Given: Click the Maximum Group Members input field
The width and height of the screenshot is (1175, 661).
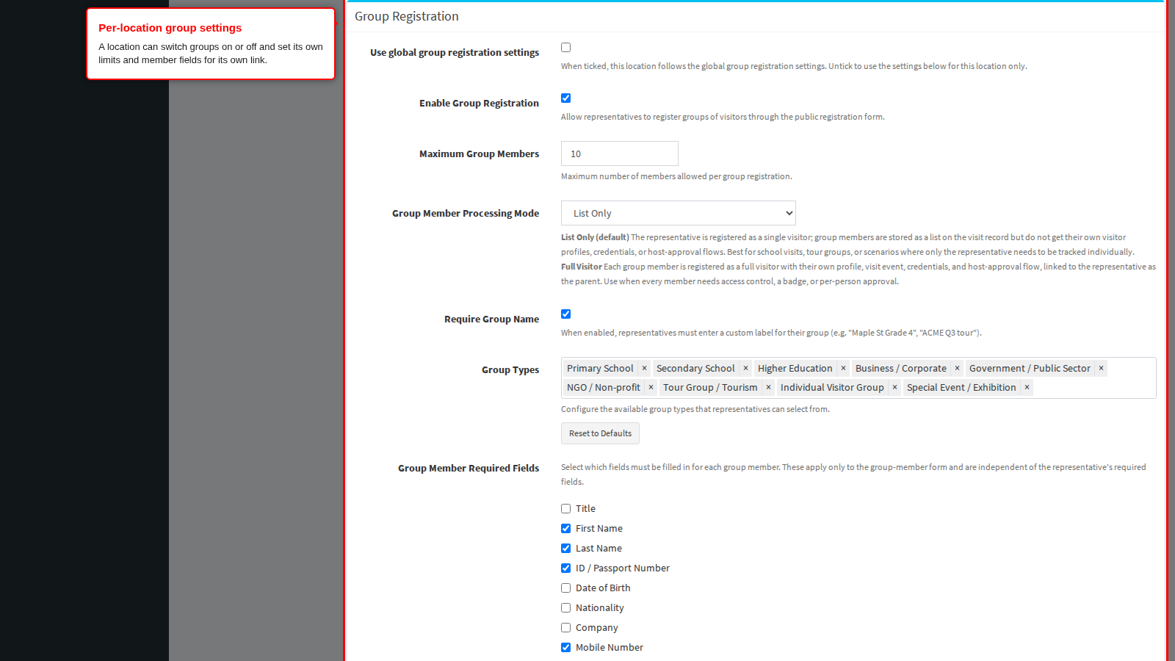Looking at the screenshot, I should point(620,153).
